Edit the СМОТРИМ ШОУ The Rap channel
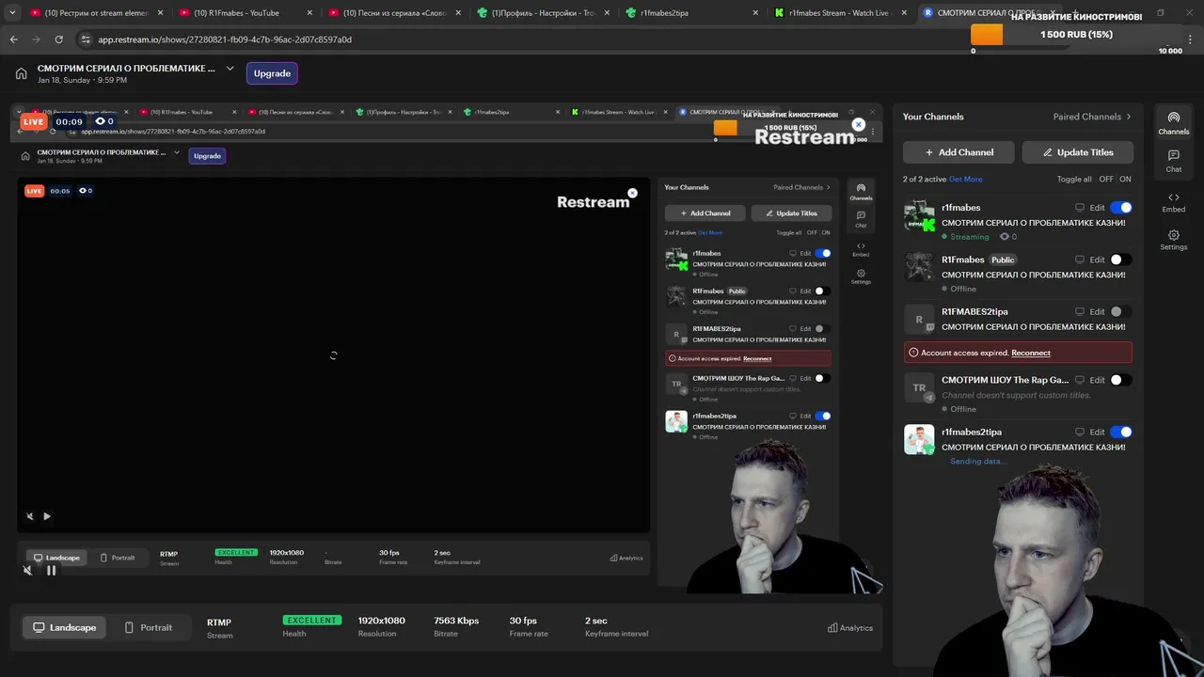Image resolution: width=1204 pixels, height=677 pixels. (x=1097, y=380)
